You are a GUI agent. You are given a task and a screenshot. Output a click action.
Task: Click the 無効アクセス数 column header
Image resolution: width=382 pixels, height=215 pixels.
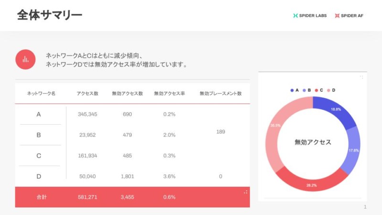point(127,93)
